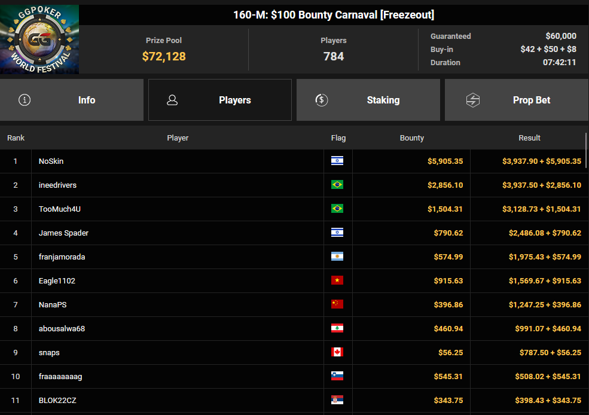The image size is (589, 415).
Task: Click the player list vertical scrollbar
Action: [x=586, y=146]
